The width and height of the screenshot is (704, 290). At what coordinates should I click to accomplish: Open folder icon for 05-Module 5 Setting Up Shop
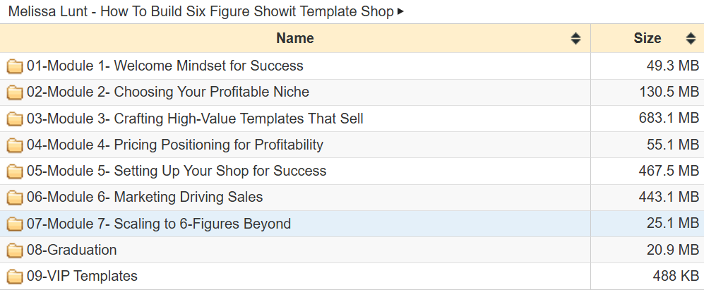tap(15, 171)
